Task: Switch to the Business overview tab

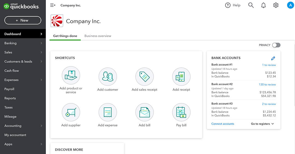Action: tap(98, 36)
